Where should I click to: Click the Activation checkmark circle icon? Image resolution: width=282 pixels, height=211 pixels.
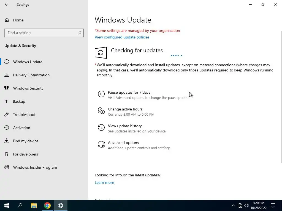point(7,127)
